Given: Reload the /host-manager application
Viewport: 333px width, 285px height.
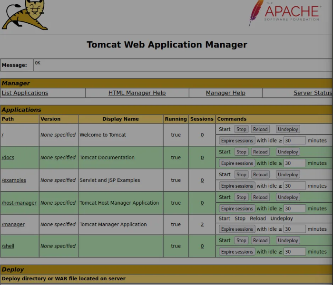Looking at the screenshot, I should pyautogui.click(x=260, y=198).
